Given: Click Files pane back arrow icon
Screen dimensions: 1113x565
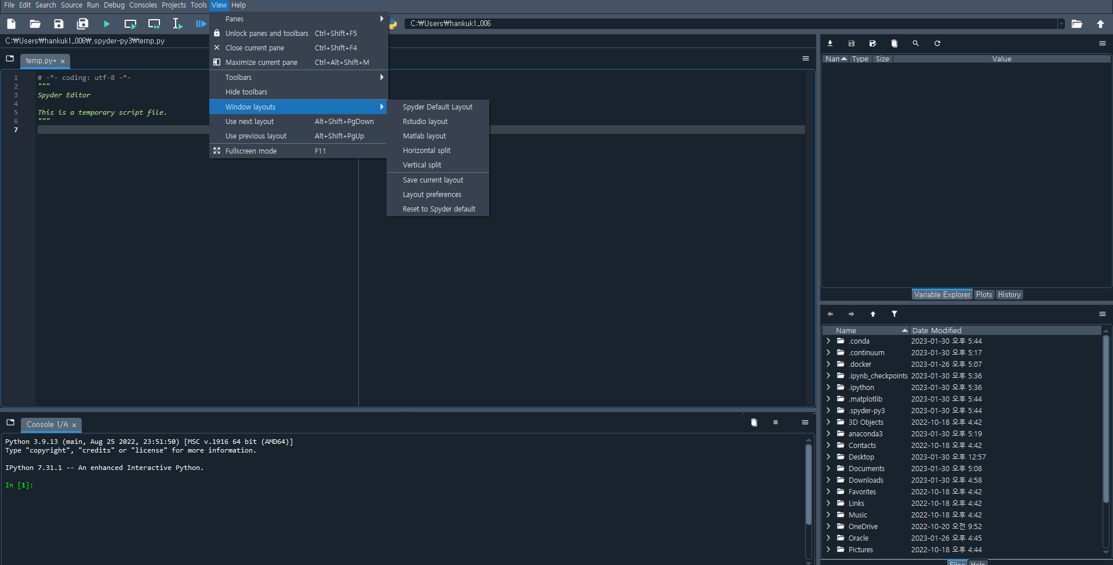Looking at the screenshot, I should tap(830, 314).
